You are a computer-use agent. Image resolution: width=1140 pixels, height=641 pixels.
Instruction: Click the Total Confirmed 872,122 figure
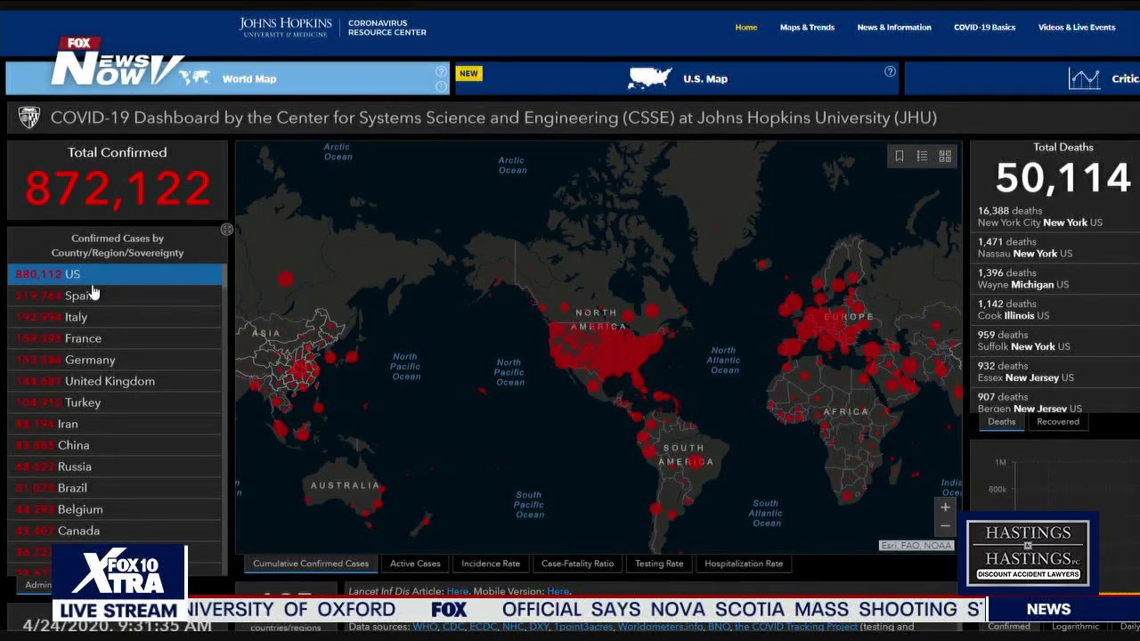tap(118, 189)
